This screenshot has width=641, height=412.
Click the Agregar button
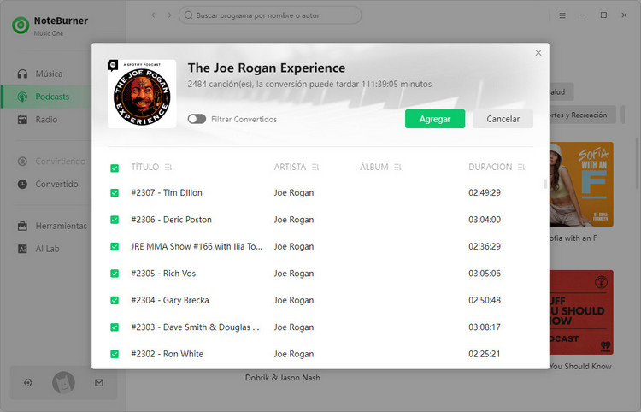(x=435, y=119)
